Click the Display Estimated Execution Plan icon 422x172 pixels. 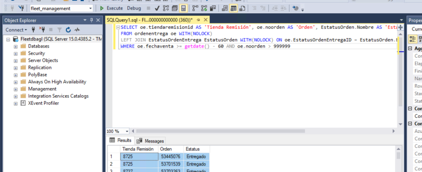pos(166,8)
